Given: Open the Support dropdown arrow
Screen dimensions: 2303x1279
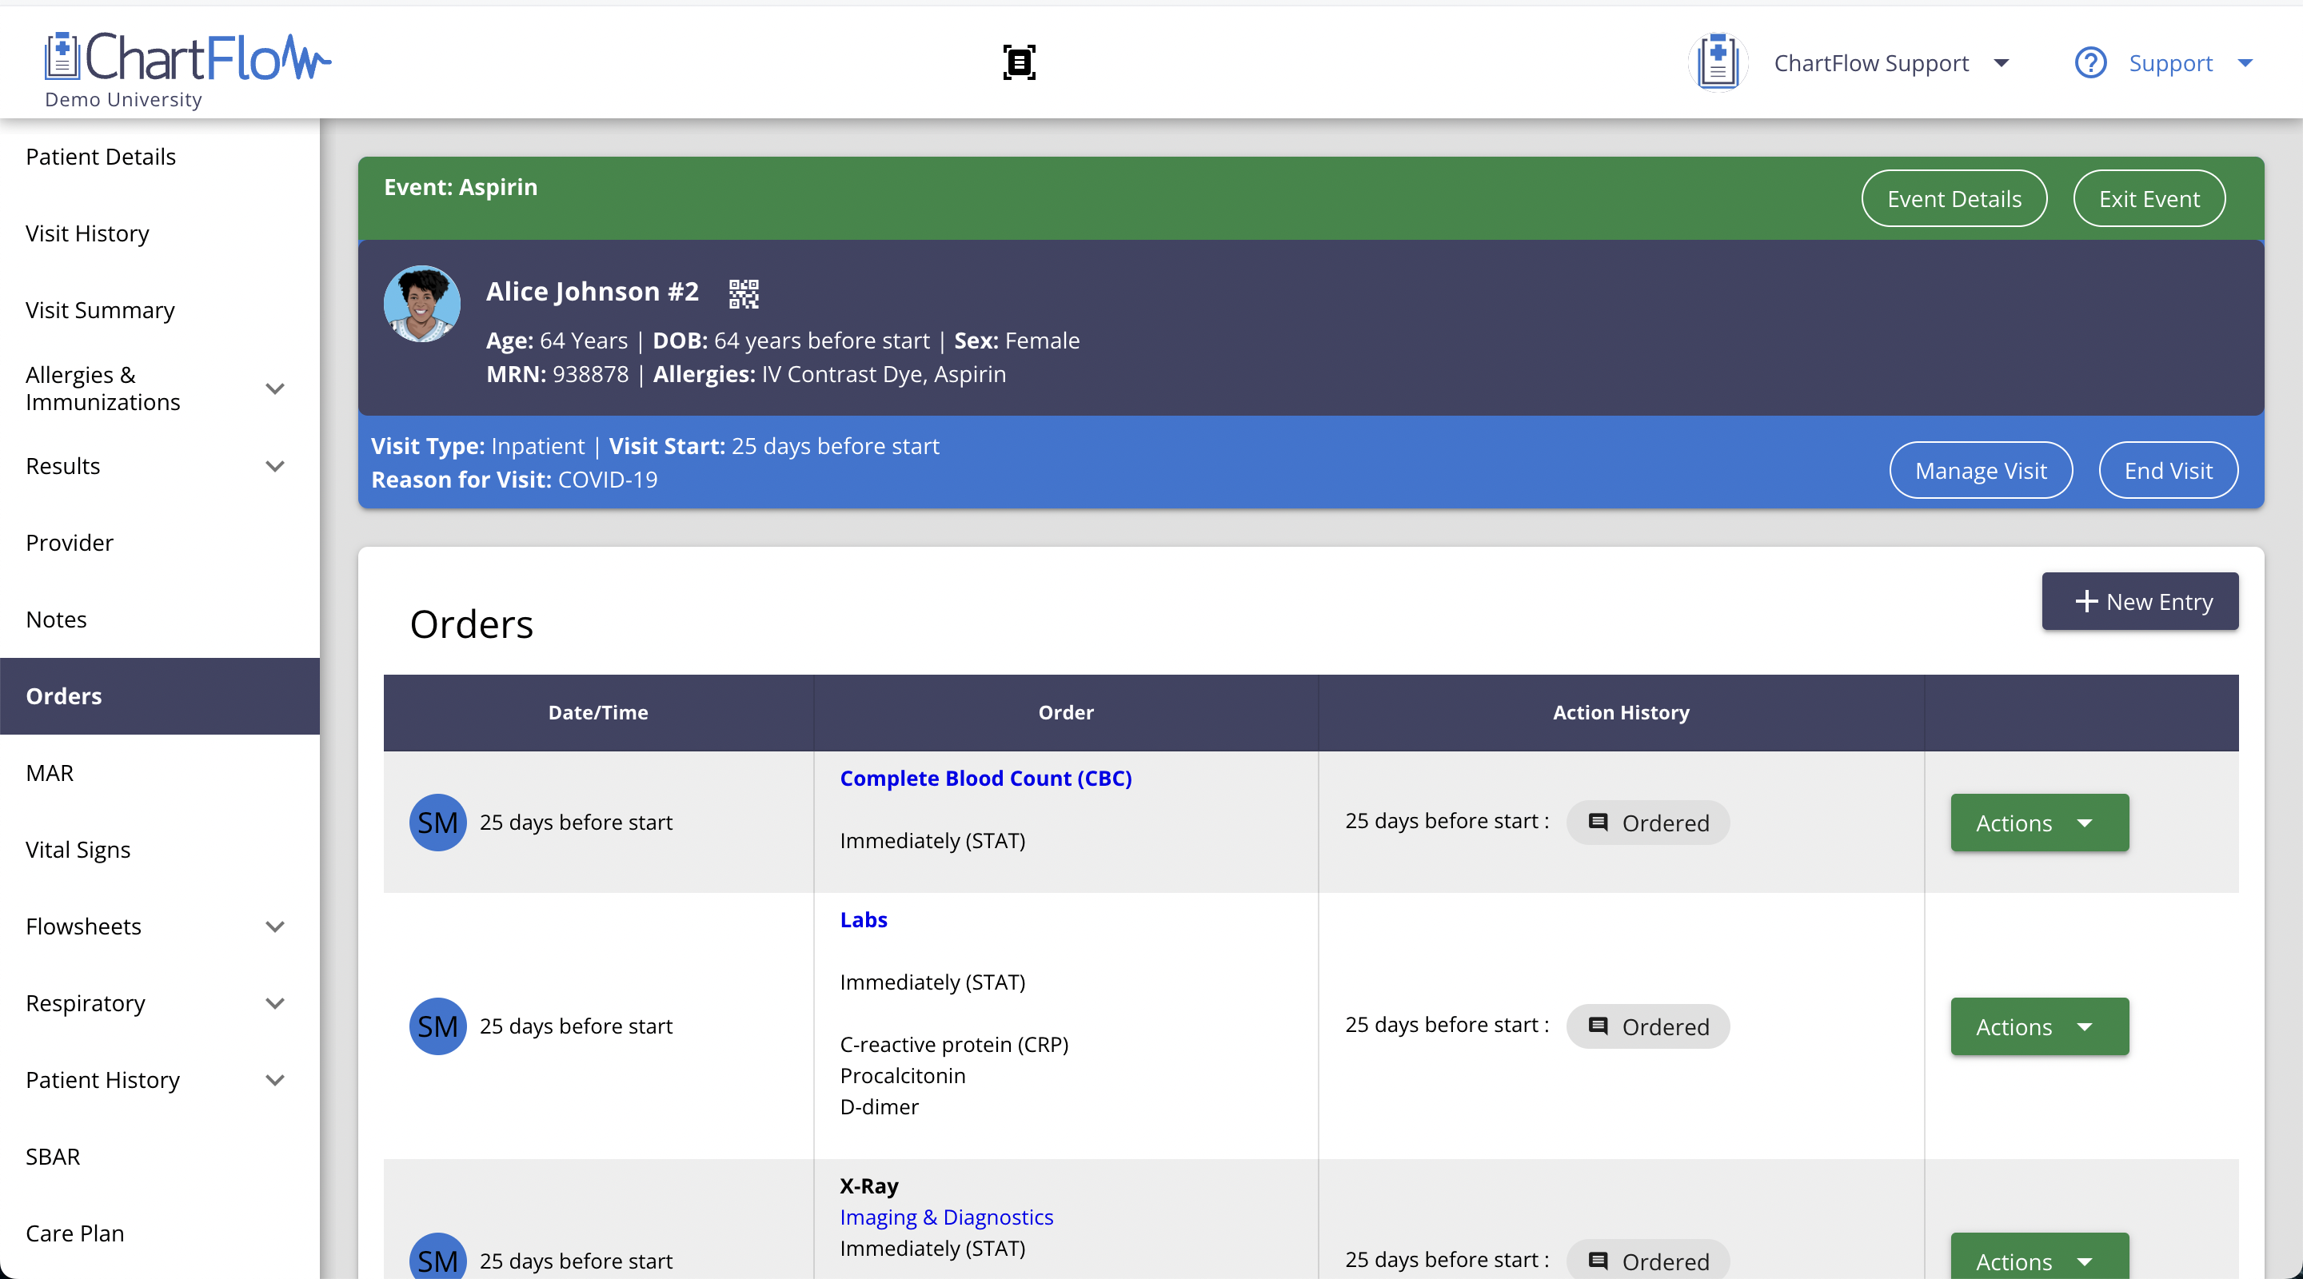Looking at the screenshot, I should point(2245,62).
